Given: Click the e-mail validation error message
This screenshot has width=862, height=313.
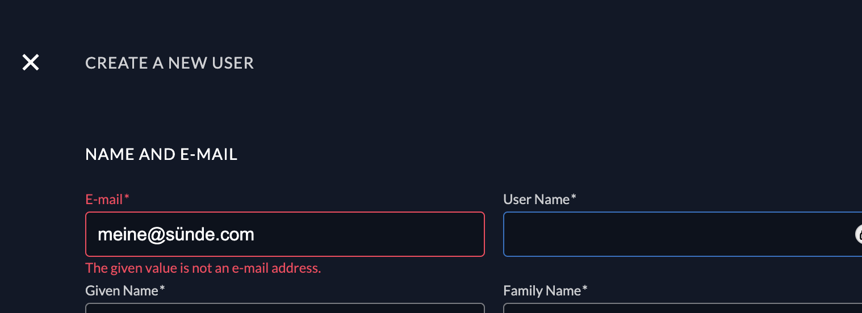Looking at the screenshot, I should coord(203,268).
